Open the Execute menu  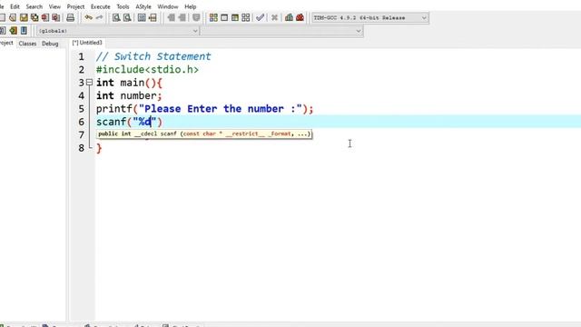click(101, 6)
